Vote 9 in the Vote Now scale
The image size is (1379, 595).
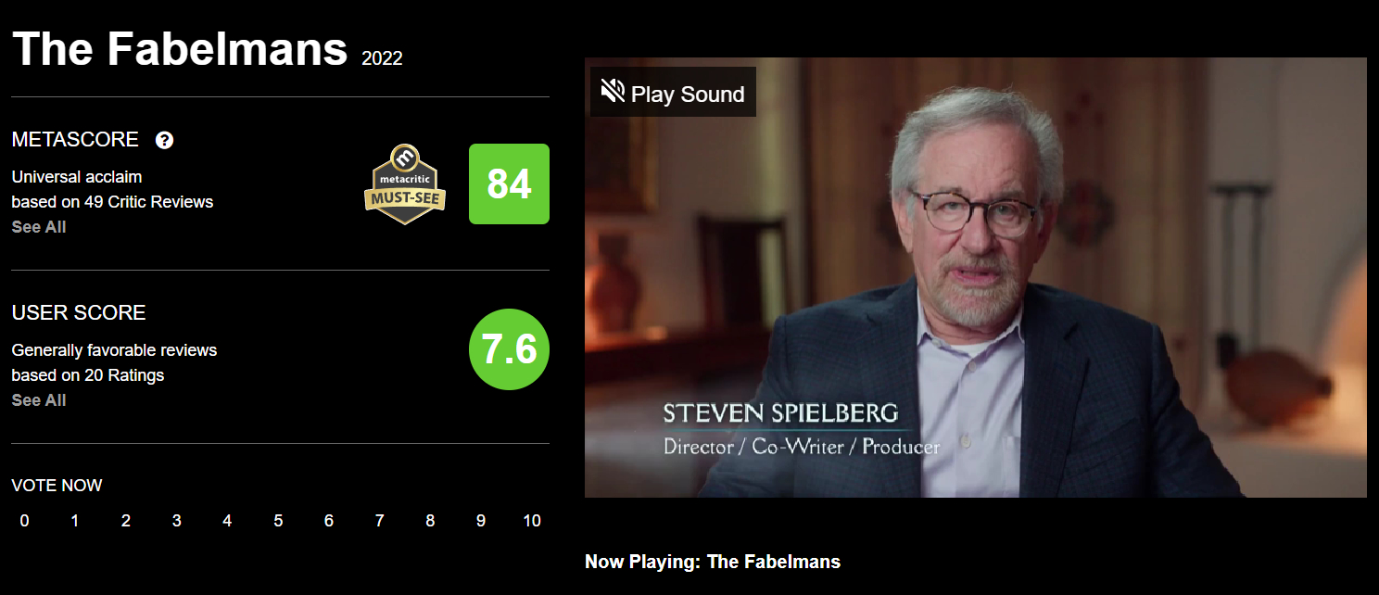click(481, 521)
